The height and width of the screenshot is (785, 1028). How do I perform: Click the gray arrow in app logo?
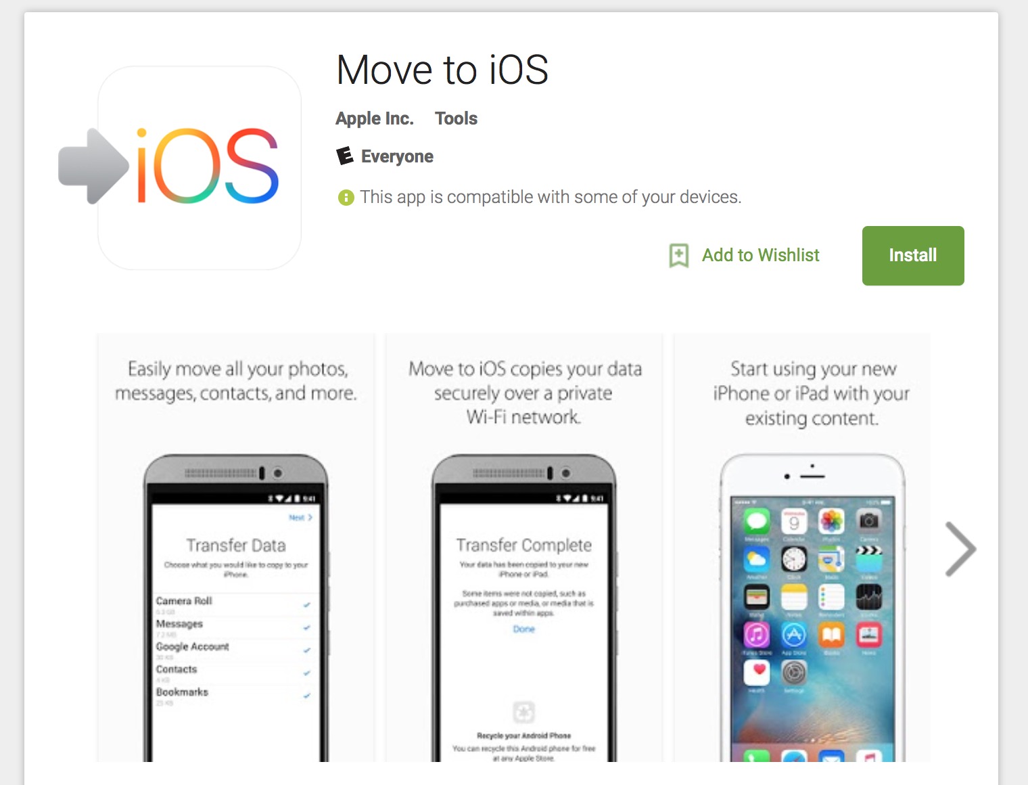point(93,166)
